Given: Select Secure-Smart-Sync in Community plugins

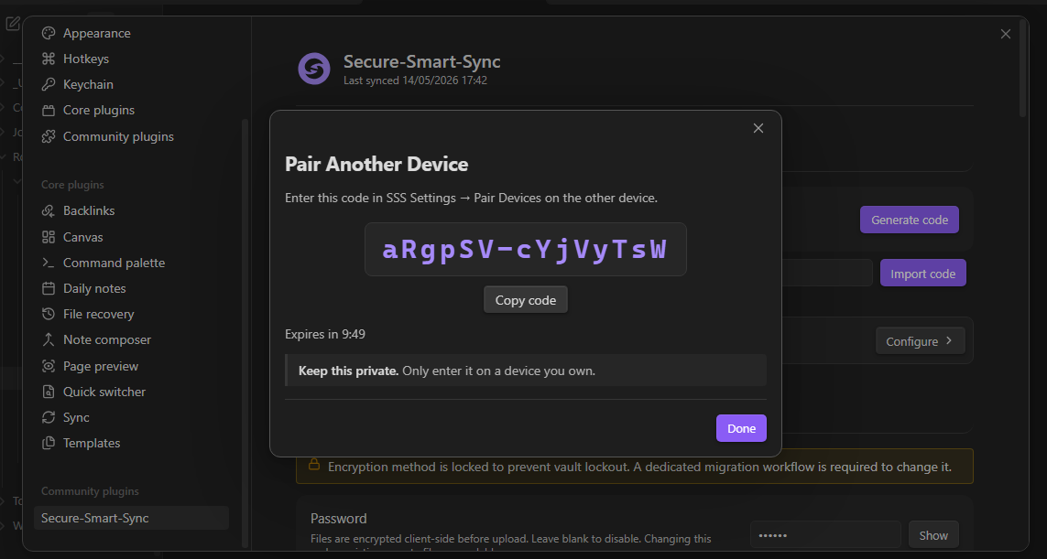Looking at the screenshot, I should point(131,518).
